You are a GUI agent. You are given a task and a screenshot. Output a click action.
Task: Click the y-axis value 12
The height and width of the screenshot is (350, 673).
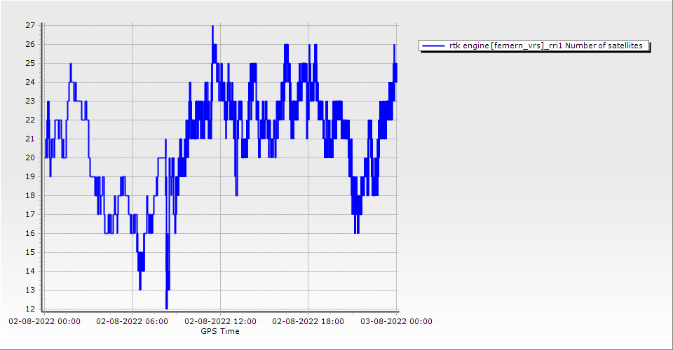tap(30, 309)
